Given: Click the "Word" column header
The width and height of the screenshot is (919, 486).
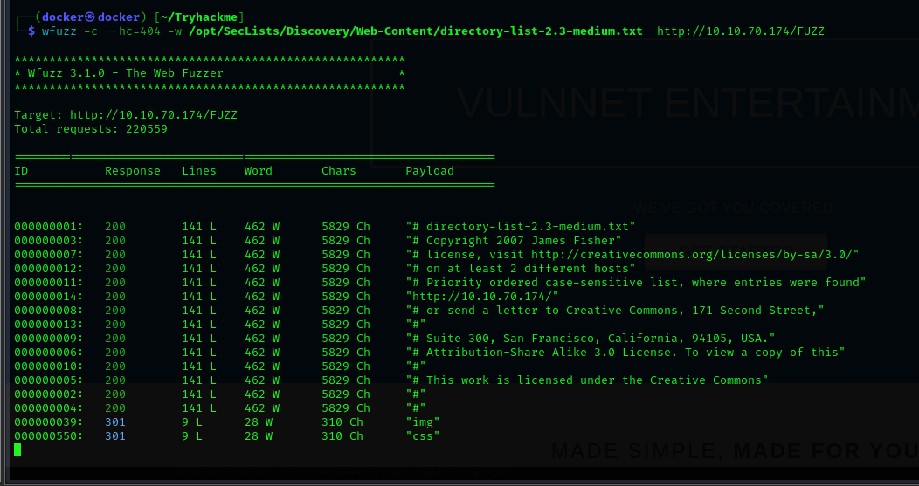Looking at the screenshot, I should 259,171.
